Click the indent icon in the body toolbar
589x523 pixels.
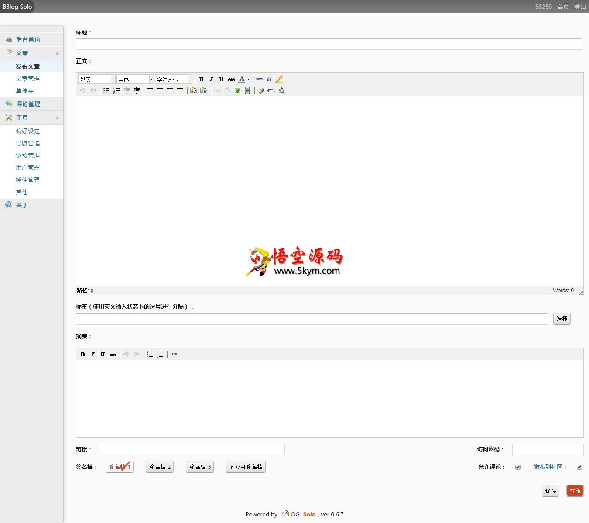[137, 90]
